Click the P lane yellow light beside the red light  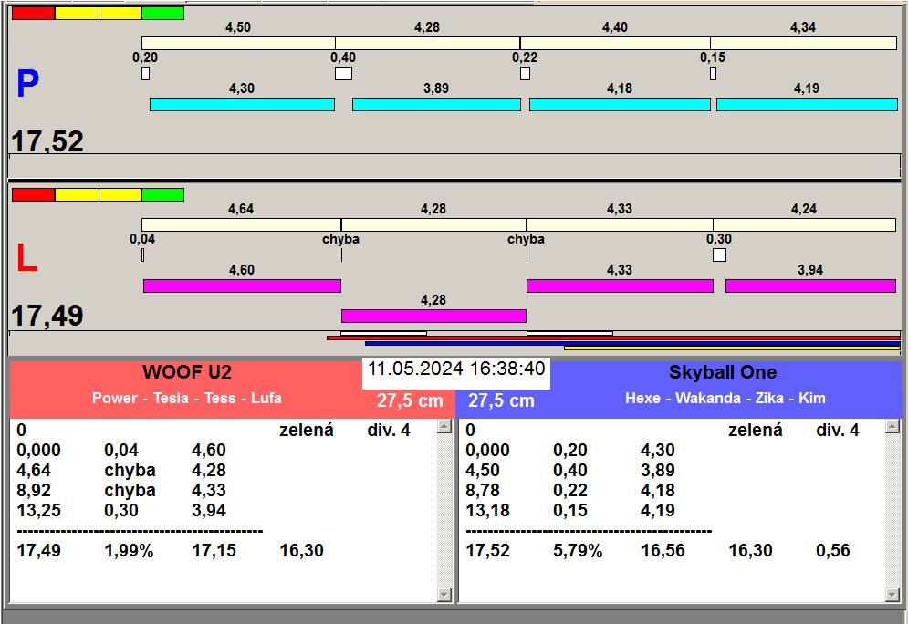[77, 14]
